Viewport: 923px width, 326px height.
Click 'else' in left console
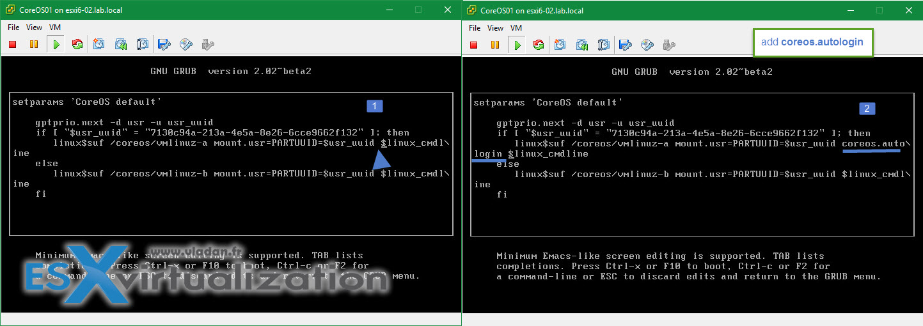[47, 163]
